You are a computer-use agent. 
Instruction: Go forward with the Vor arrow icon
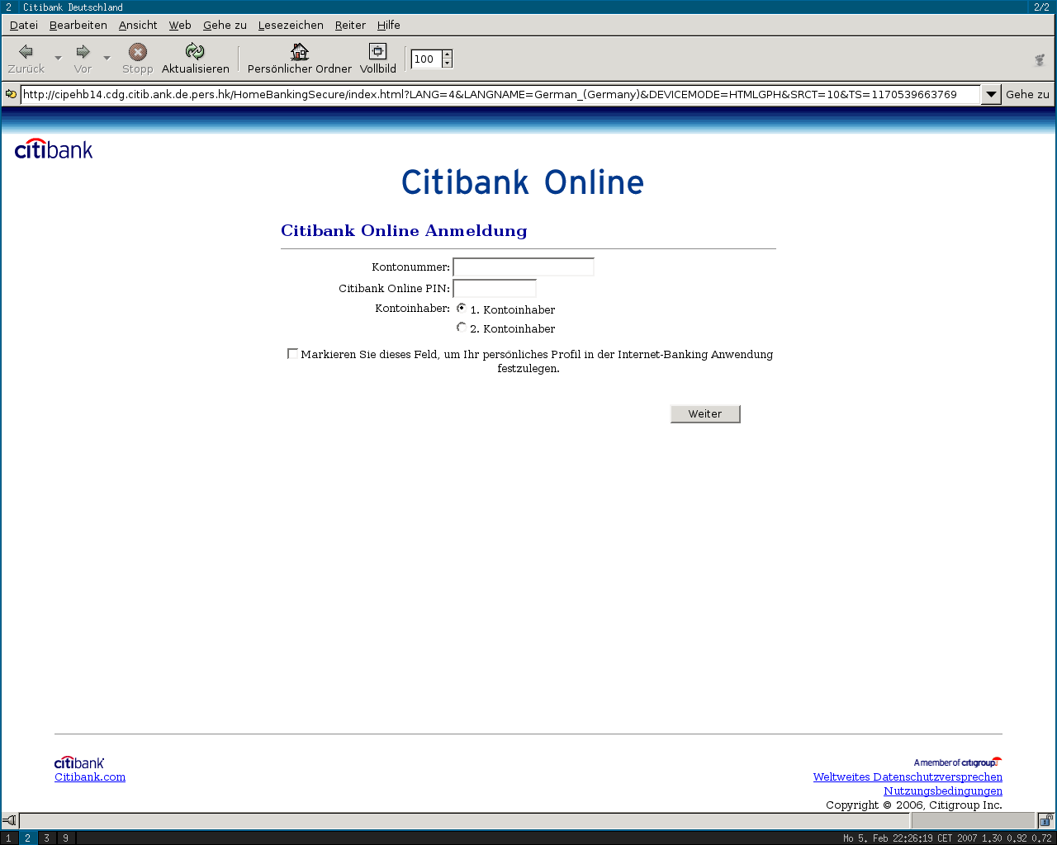[83, 52]
